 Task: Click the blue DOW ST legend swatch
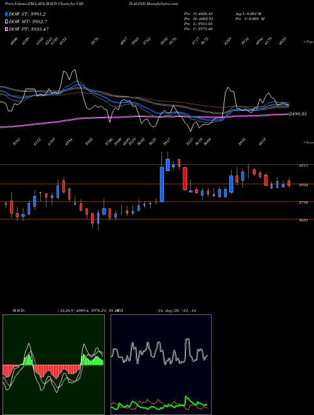point(6,14)
